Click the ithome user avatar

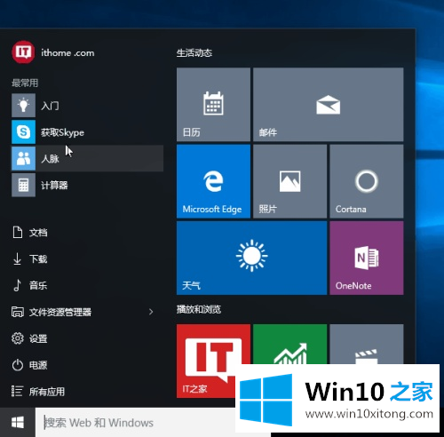23,52
